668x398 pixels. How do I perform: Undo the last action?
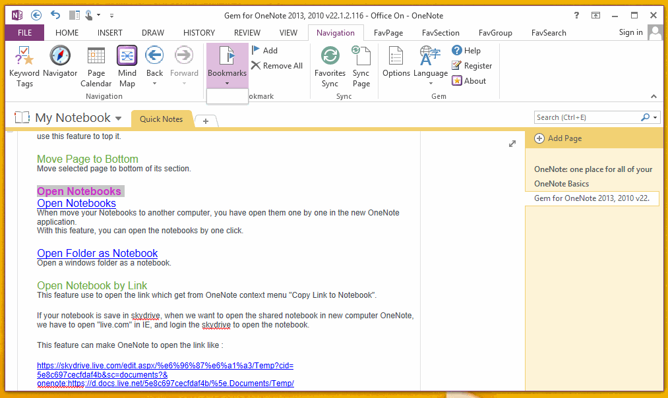pyautogui.click(x=55, y=15)
